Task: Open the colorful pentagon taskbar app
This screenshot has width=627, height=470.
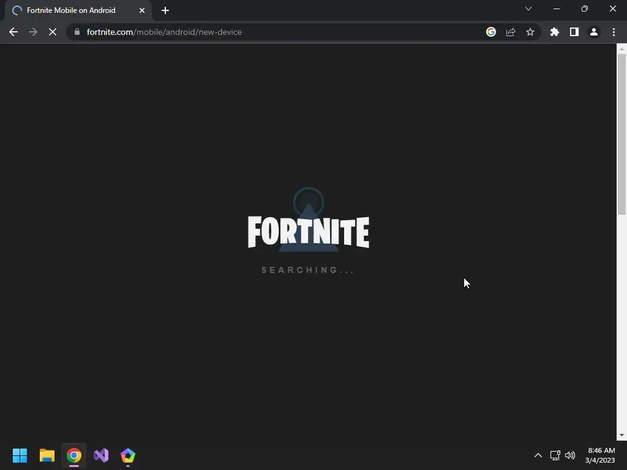Action: (x=128, y=455)
